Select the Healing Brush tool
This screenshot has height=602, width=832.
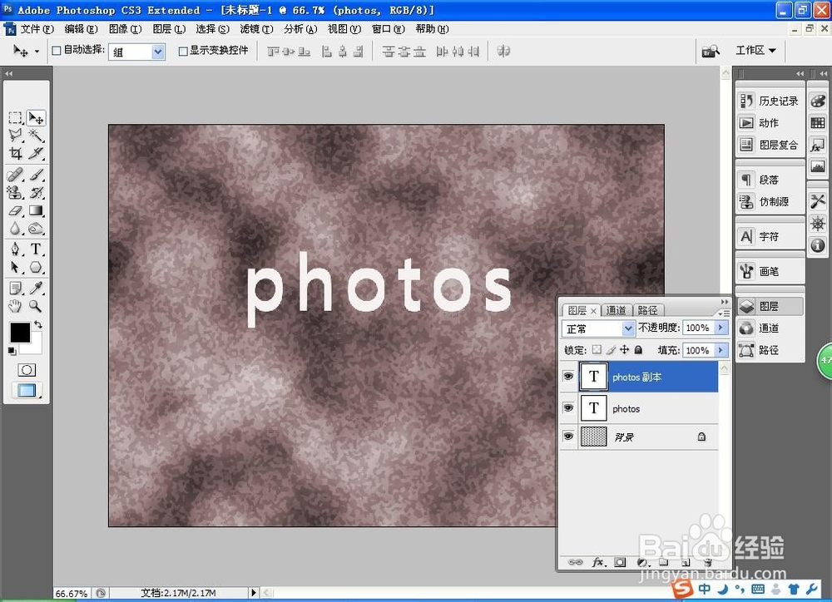click(15, 175)
